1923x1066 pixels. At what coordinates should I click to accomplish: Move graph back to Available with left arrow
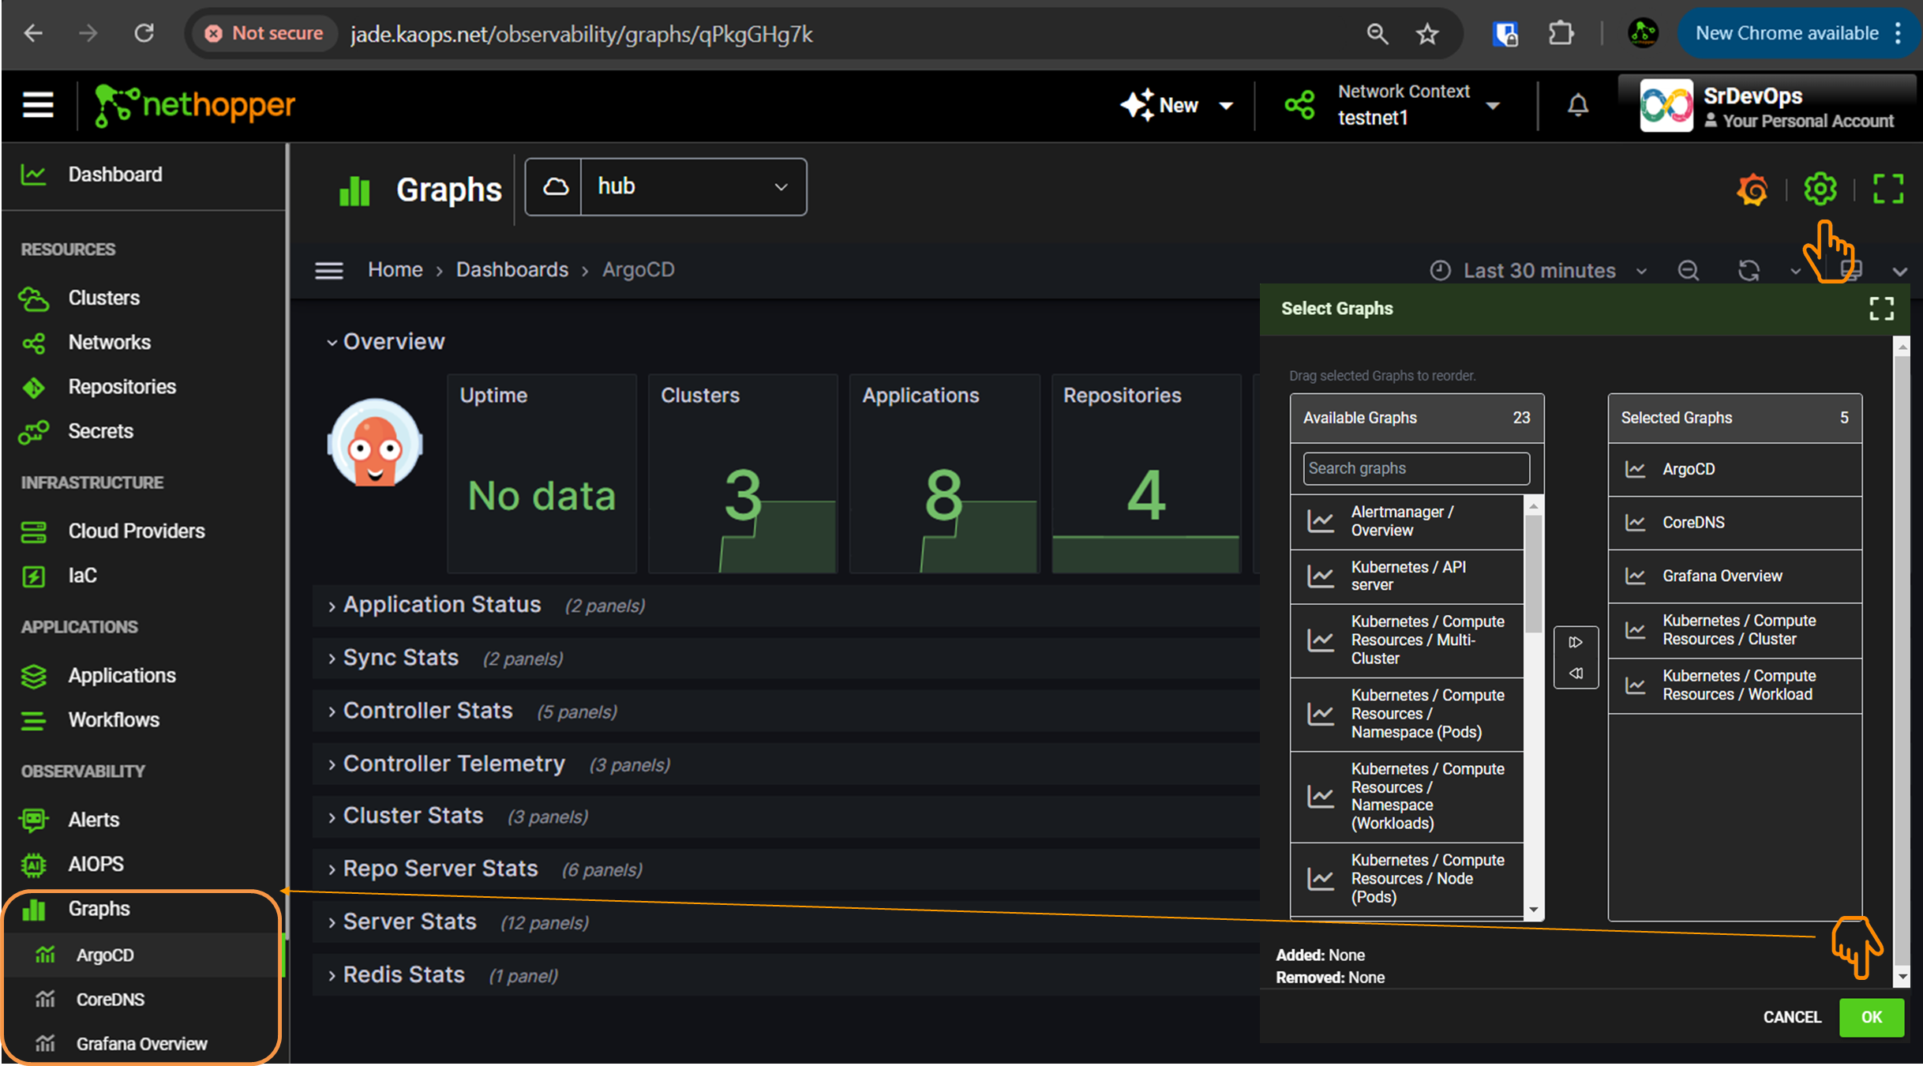[1576, 674]
